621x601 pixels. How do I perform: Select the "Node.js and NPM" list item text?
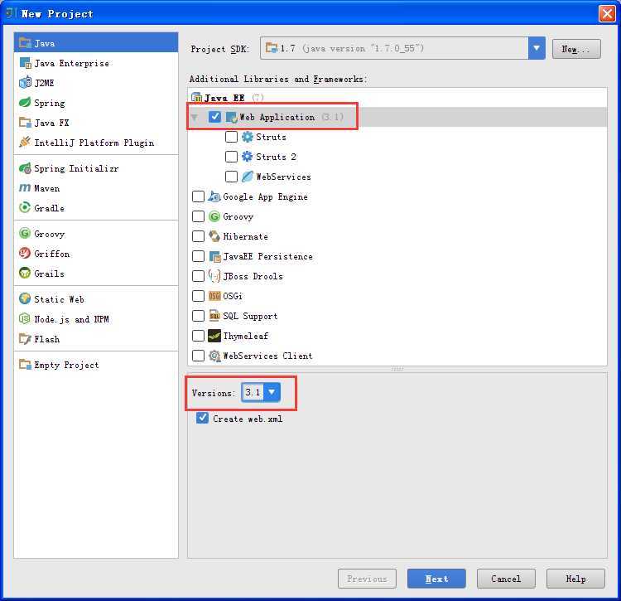[x=71, y=319]
